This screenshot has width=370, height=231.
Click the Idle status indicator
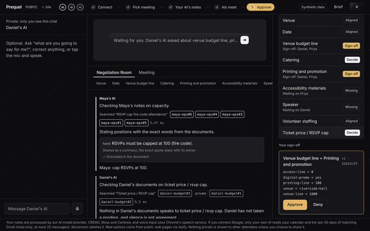pyautogui.click(x=46, y=7)
